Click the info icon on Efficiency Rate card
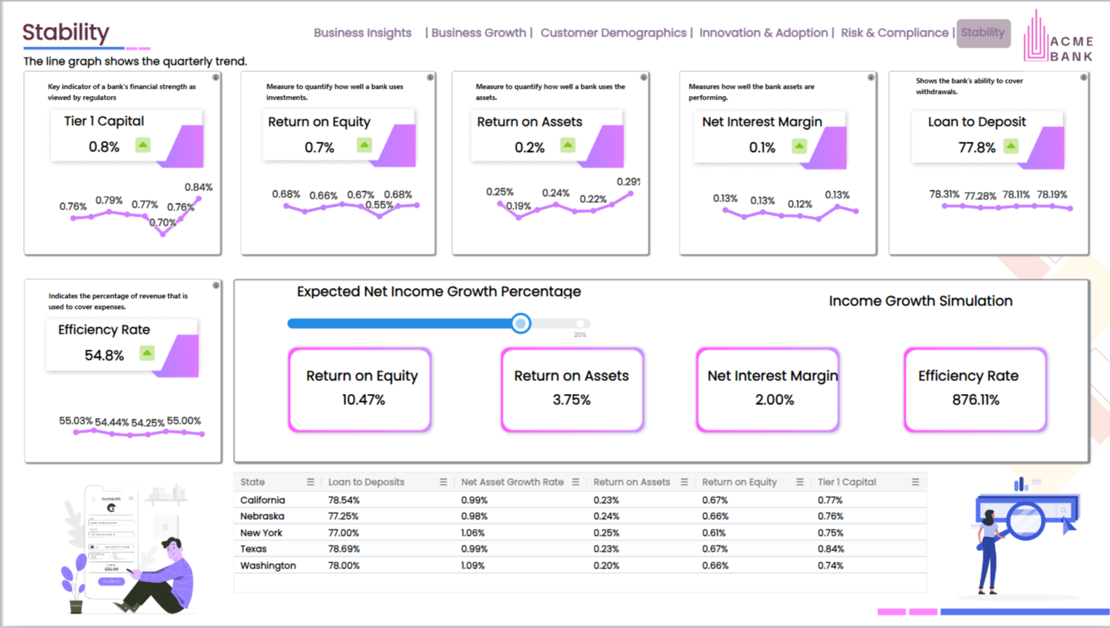Viewport: 1110px width, 628px height. click(x=216, y=286)
